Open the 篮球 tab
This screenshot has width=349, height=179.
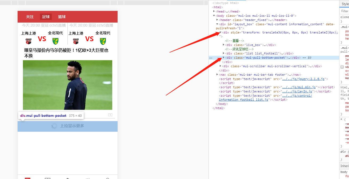[x=62, y=17]
